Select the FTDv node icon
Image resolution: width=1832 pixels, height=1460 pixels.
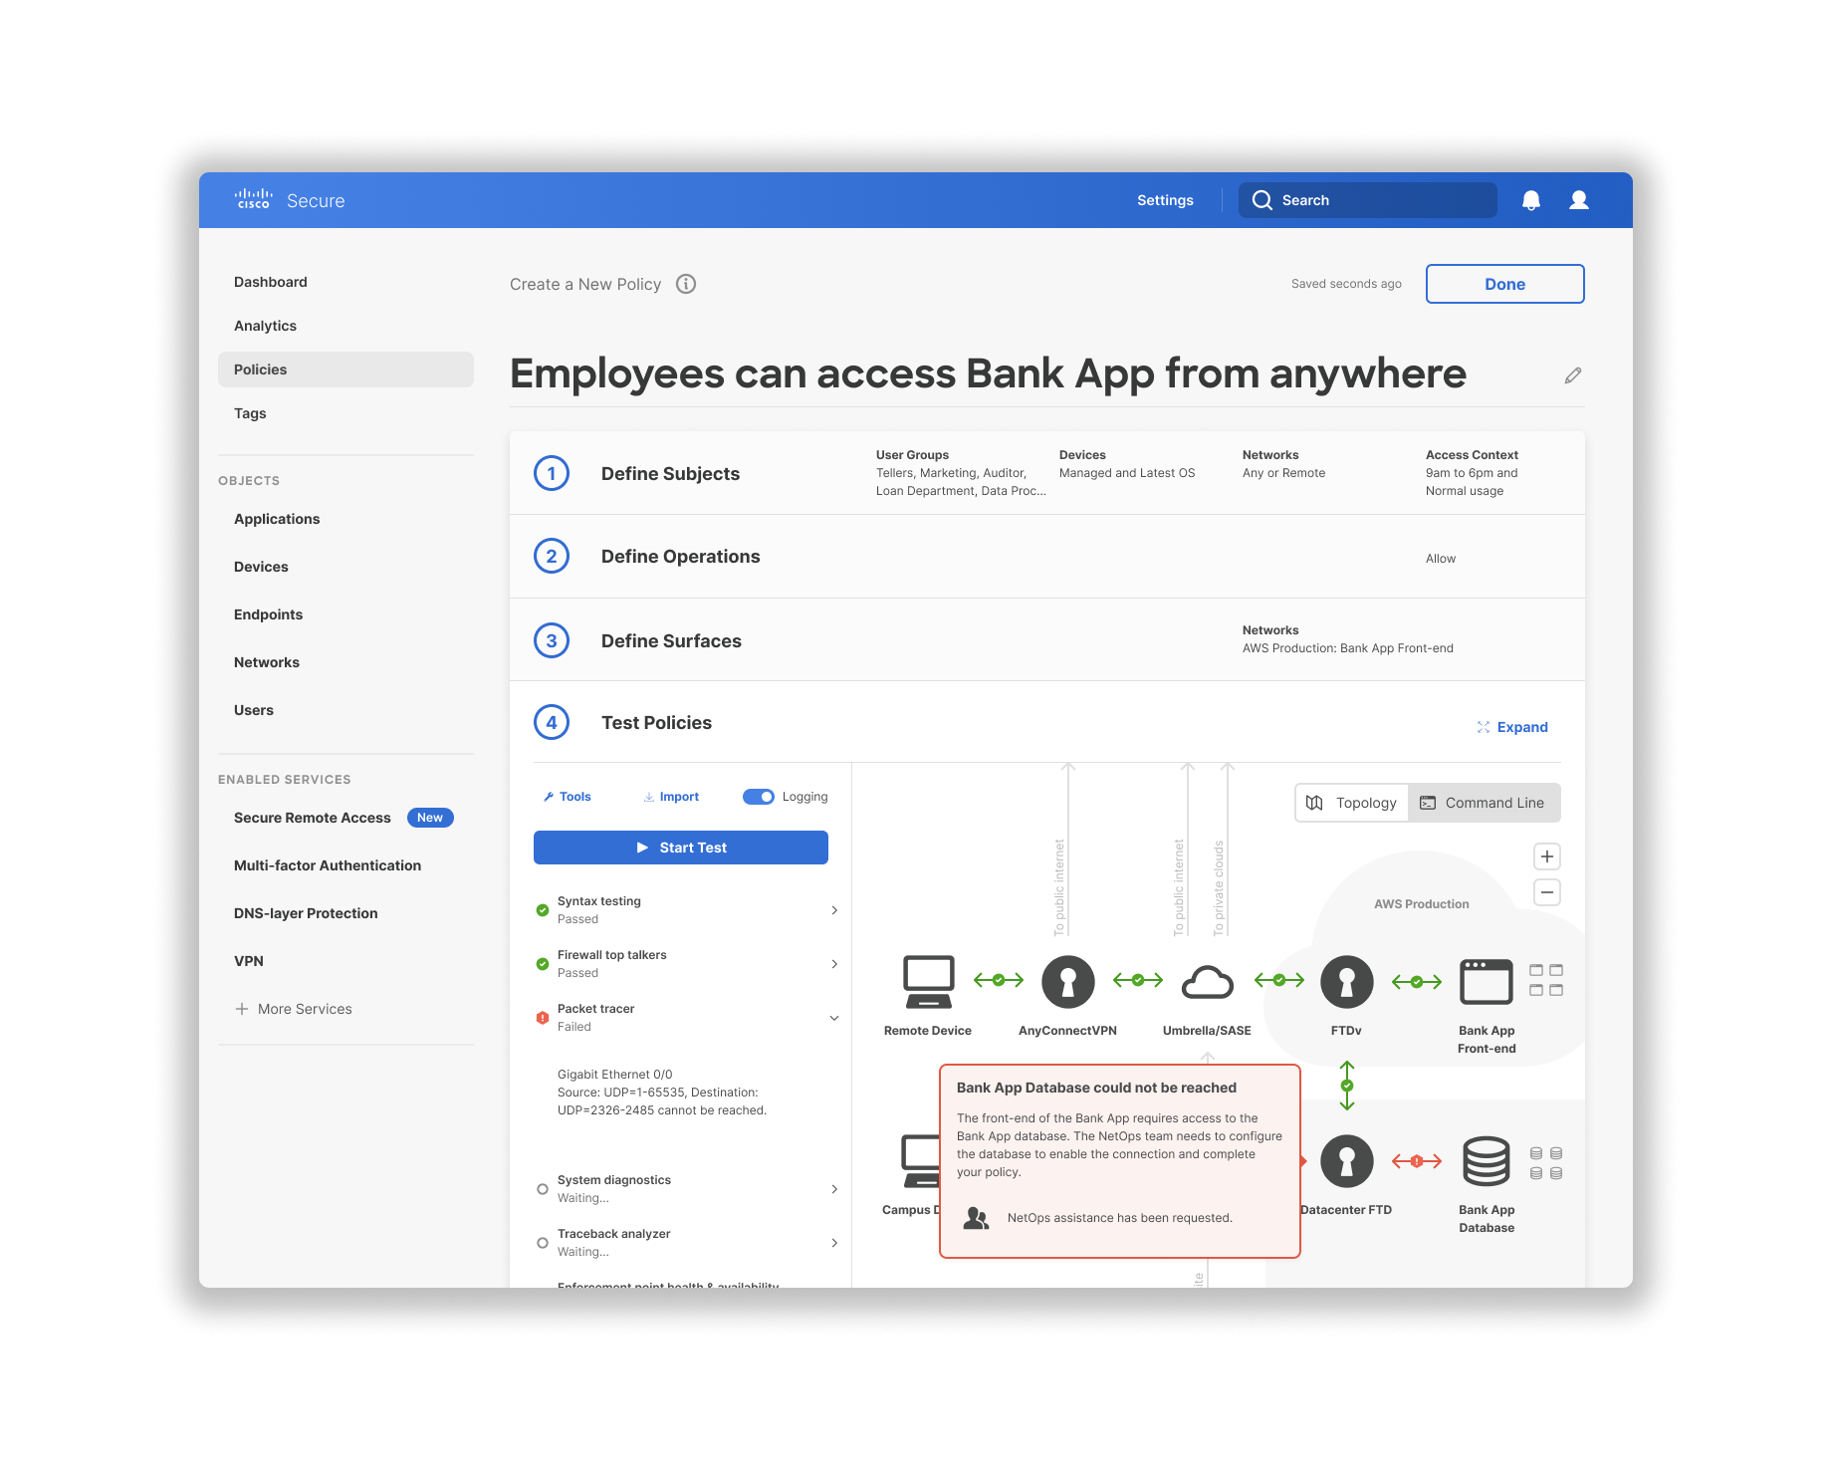tap(1347, 982)
